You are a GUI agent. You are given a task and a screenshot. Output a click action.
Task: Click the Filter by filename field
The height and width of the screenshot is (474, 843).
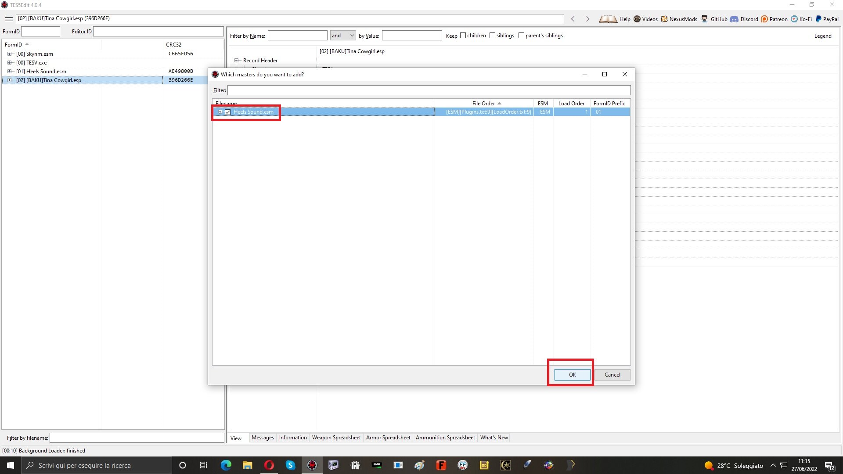coord(137,438)
